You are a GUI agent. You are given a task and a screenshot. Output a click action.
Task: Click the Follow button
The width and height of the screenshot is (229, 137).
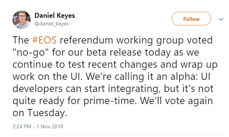[191, 19]
